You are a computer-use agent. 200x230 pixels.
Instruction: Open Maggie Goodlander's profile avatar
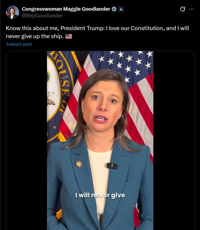coord(13,12)
